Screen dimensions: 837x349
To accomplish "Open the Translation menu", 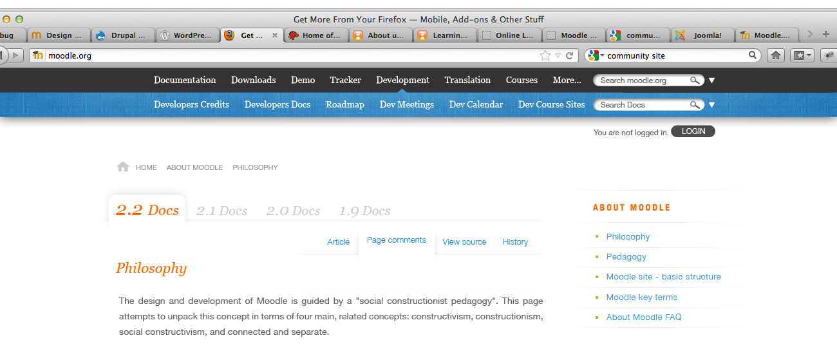I will (467, 80).
